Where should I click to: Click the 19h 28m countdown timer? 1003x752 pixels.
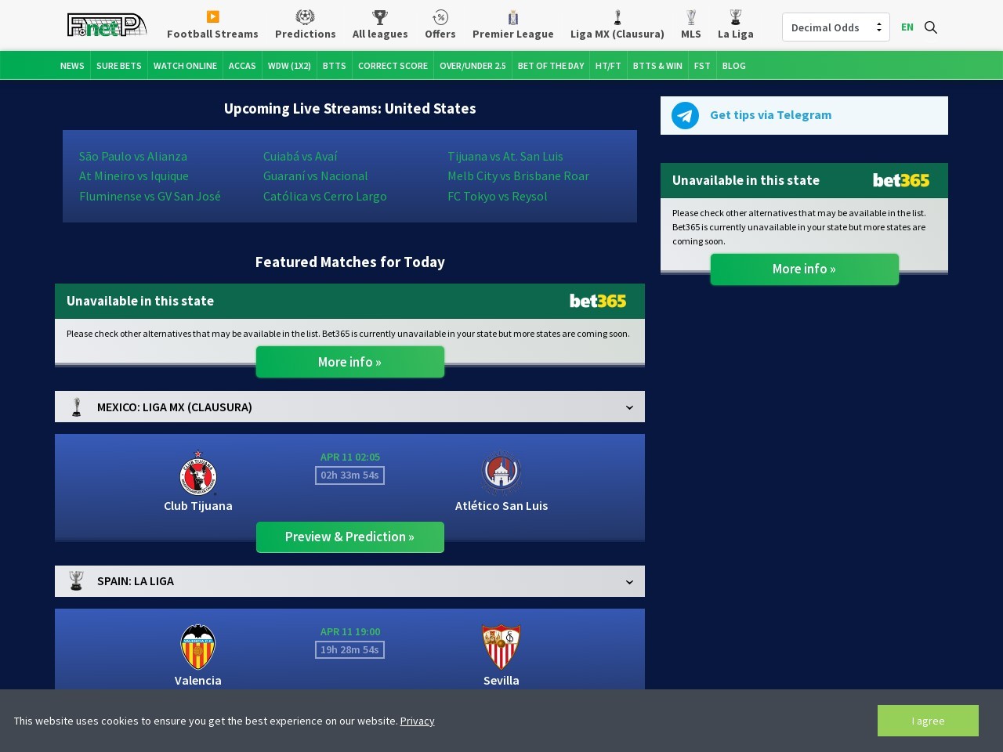[x=349, y=650]
